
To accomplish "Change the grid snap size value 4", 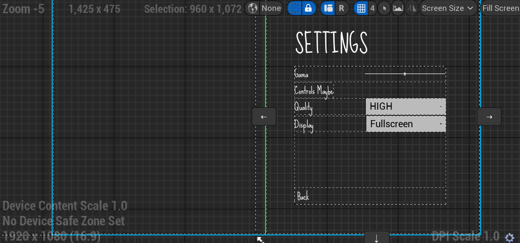I will click(x=372, y=8).
